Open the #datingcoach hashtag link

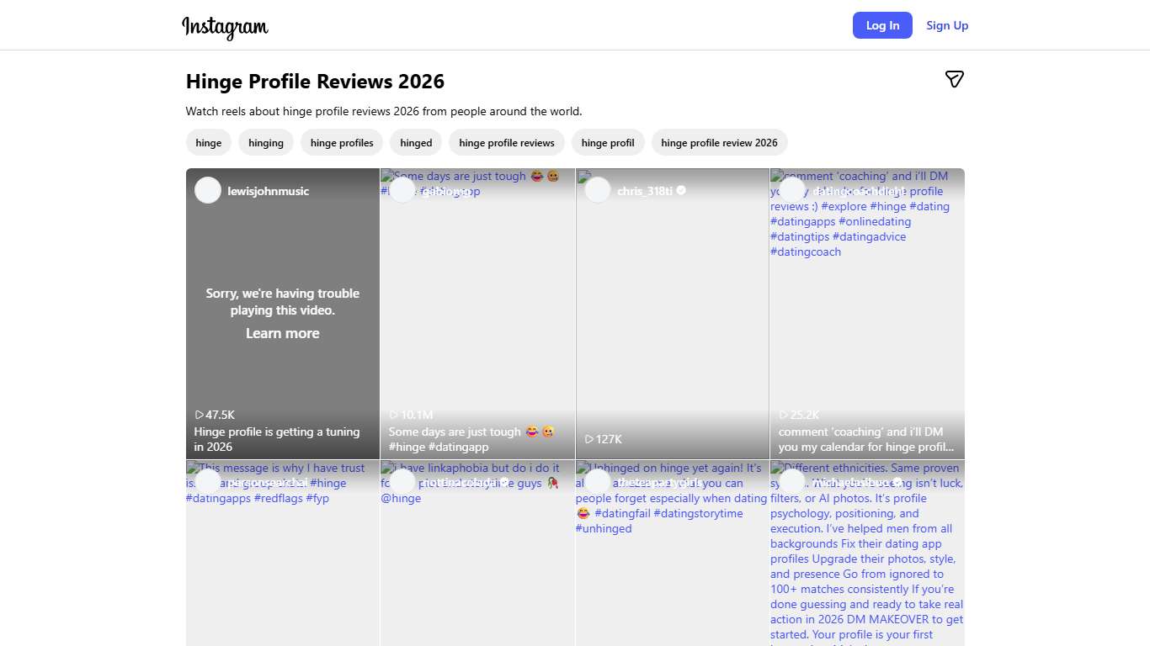tap(805, 252)
